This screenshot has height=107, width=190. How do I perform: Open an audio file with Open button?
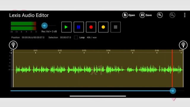pyautogui.click(x=129, y=15)
